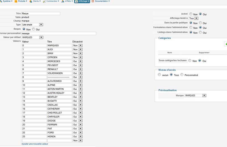227x147 pixels.
Task: Click the Produits menu box icon
Action: click(x=16, y=1)
